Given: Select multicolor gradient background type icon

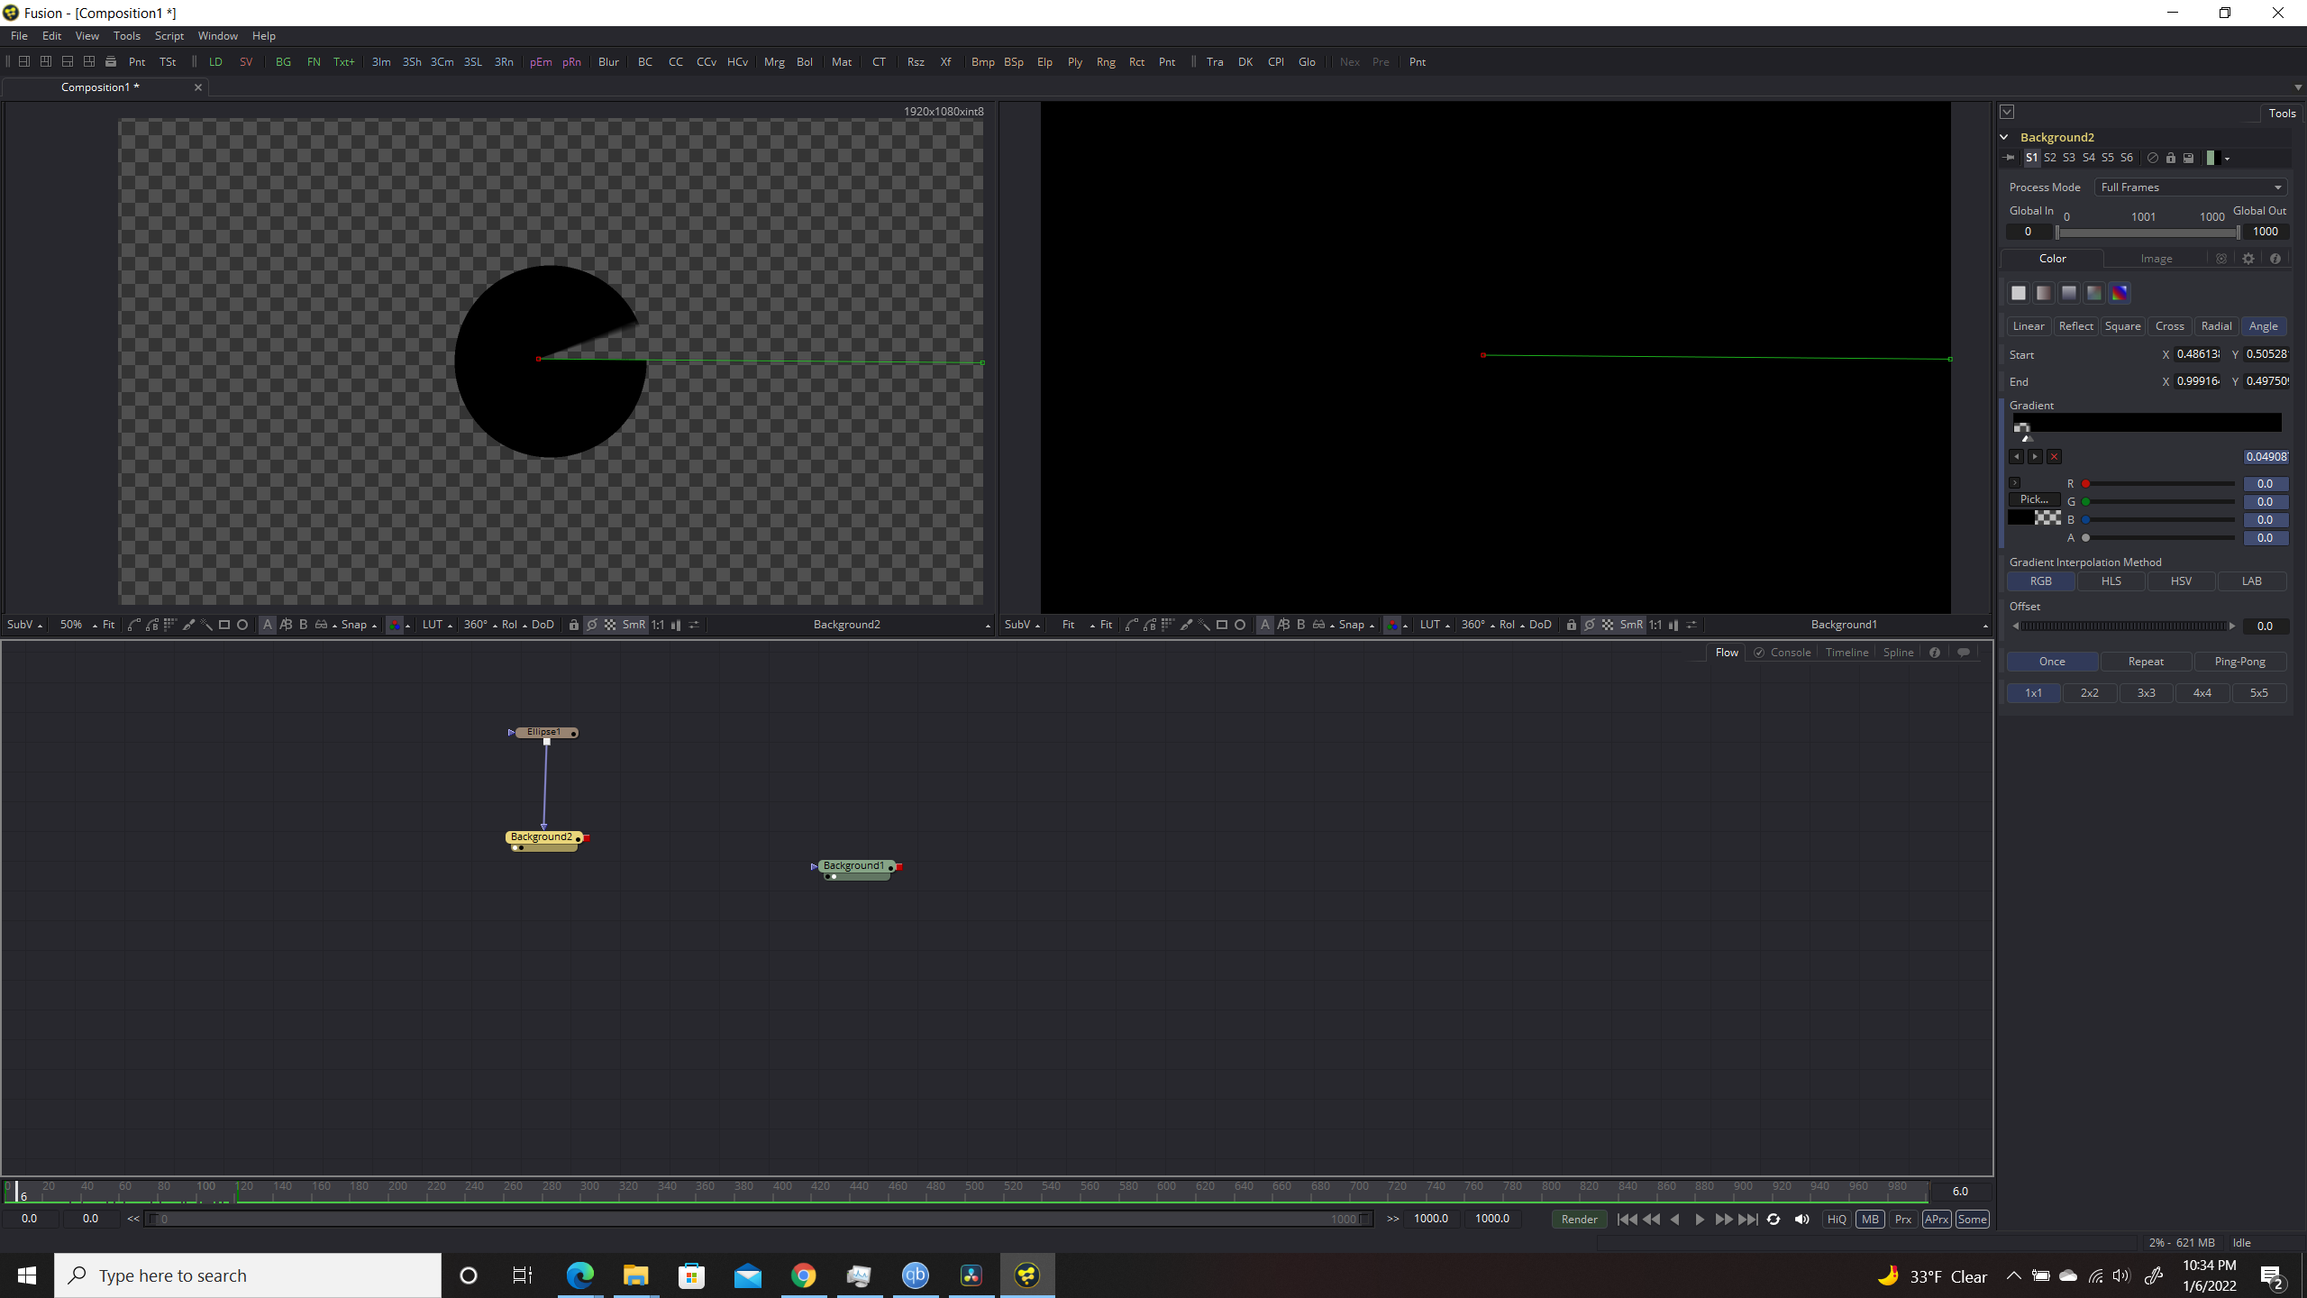Looking at the screenshot, I should click(x=2120, y=293).
